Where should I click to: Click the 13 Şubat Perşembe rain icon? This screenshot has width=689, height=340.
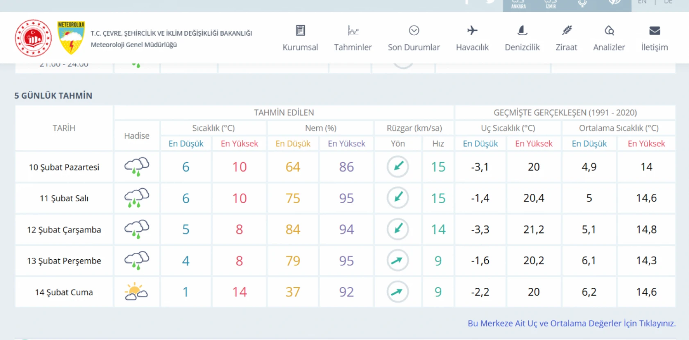136,261
